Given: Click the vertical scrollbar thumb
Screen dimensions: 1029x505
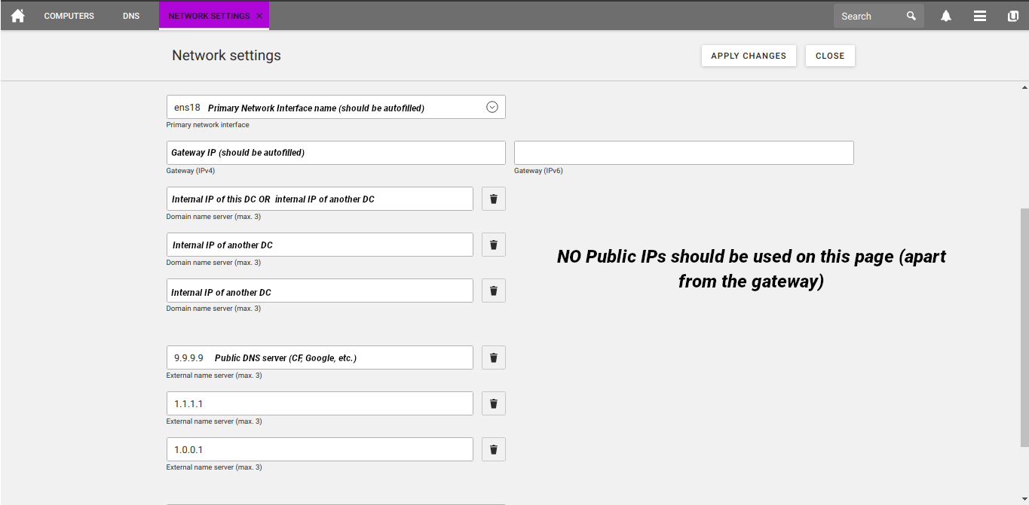Looking at the screenshot, I should 1024,328.
